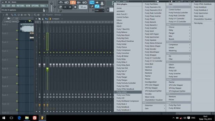Click the FL Studio taskbar icon
The image size is (215, 121).
click(x=42, y=118)
